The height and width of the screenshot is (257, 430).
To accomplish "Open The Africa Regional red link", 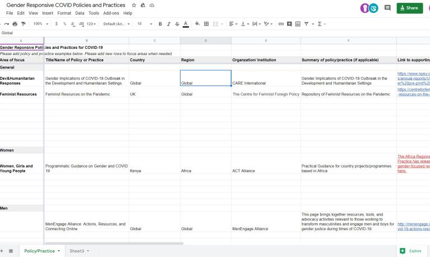I will 414,164.
